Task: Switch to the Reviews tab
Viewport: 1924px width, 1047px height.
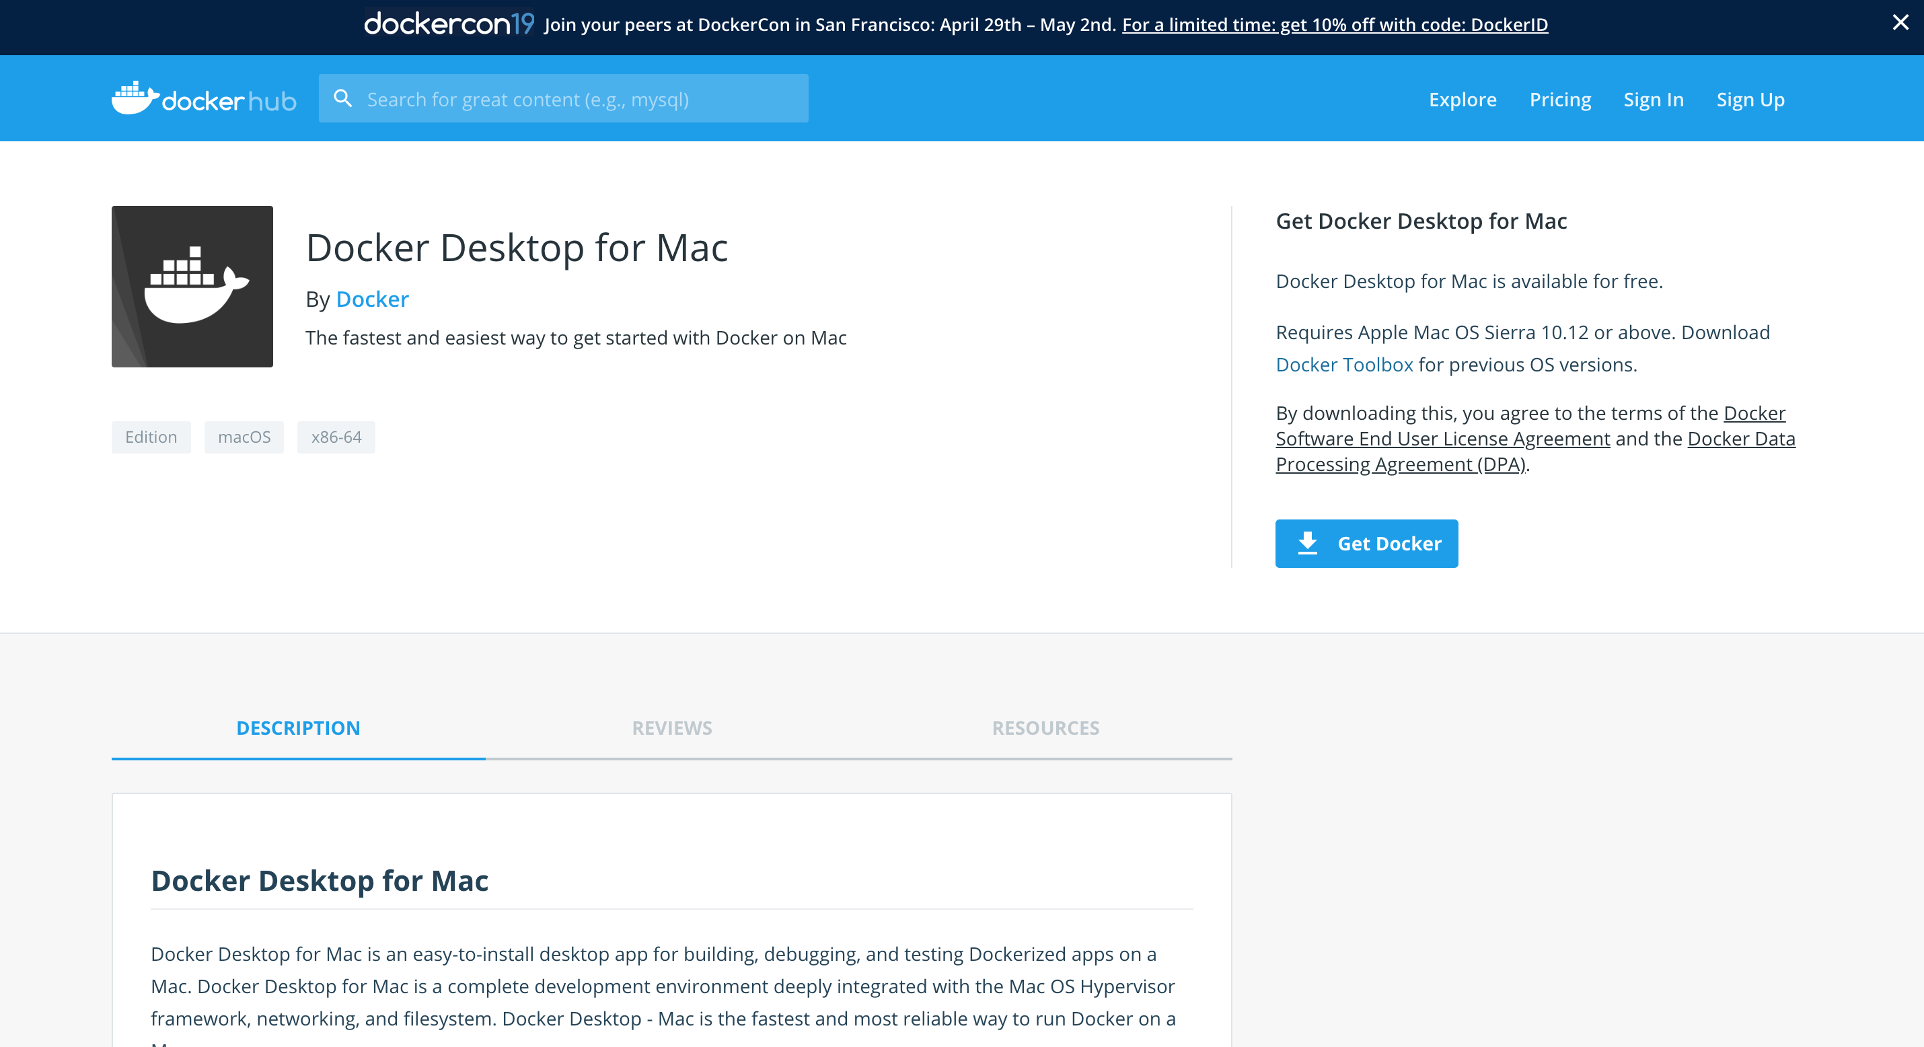Action: 671,728
